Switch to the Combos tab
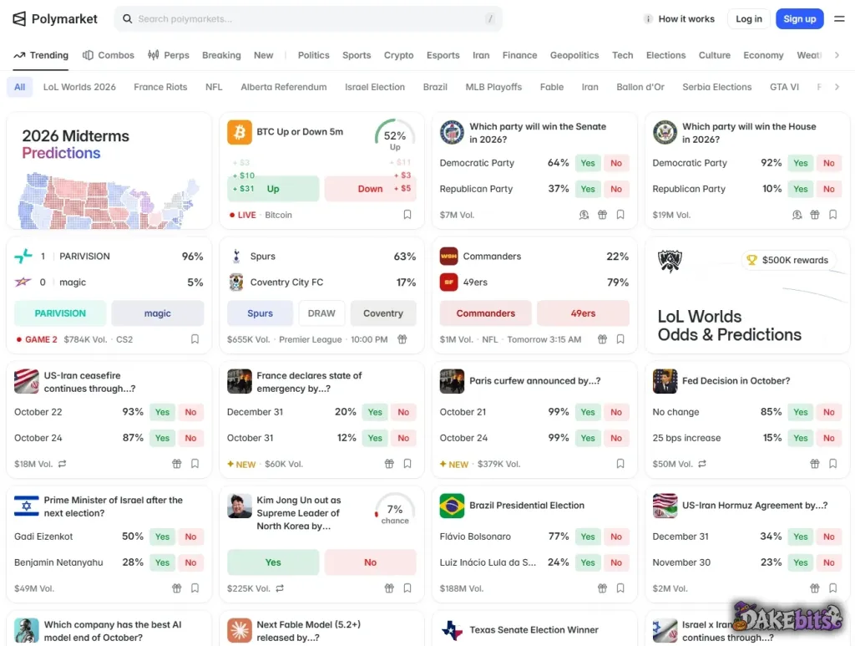855x646 pixels. (108, 55)
